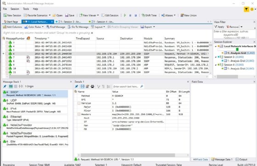Collapse Local Network Interfaces tree node
This screenshot has height=166, width=257.
pyautogui.click(x=216, y=46)
